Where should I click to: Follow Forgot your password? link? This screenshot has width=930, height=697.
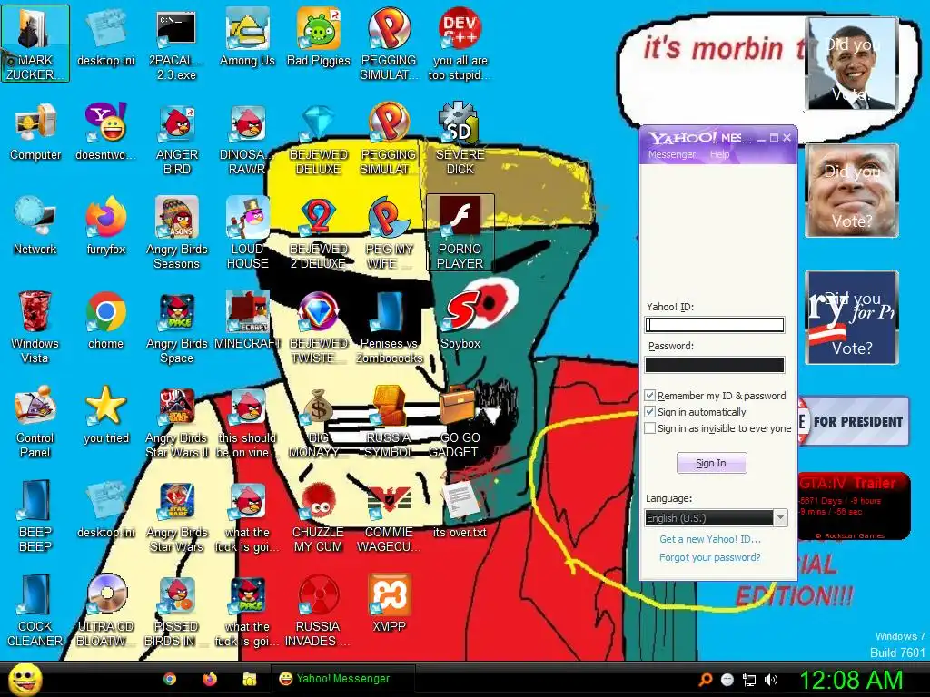click(710, 558)
